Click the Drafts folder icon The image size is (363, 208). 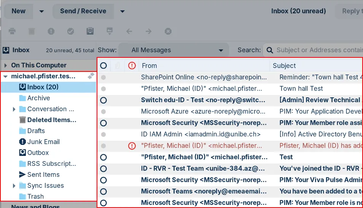tap(22, 131)
